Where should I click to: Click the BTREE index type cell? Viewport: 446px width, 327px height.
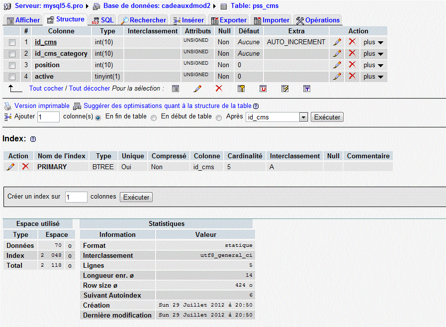[x=103, y=167]
